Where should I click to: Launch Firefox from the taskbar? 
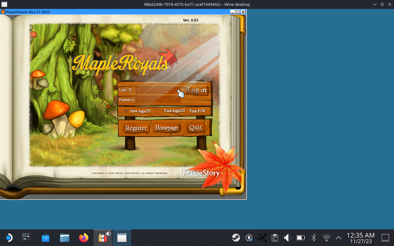click(x=84, y=238)
